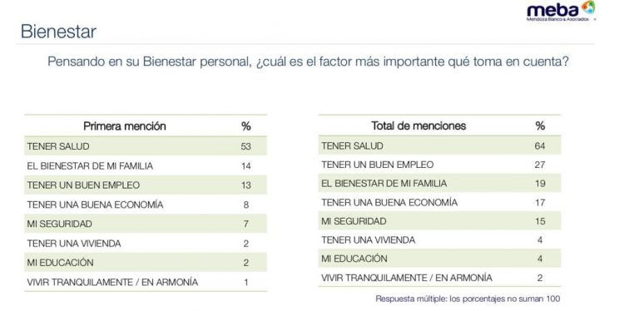
Task: Click value 64 for TENER SALUD total
Action: [x=540, y=146]
